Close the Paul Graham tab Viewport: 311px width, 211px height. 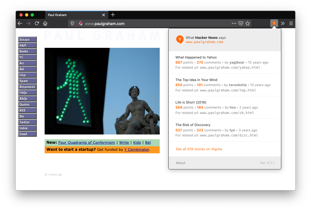coord(104,15)
